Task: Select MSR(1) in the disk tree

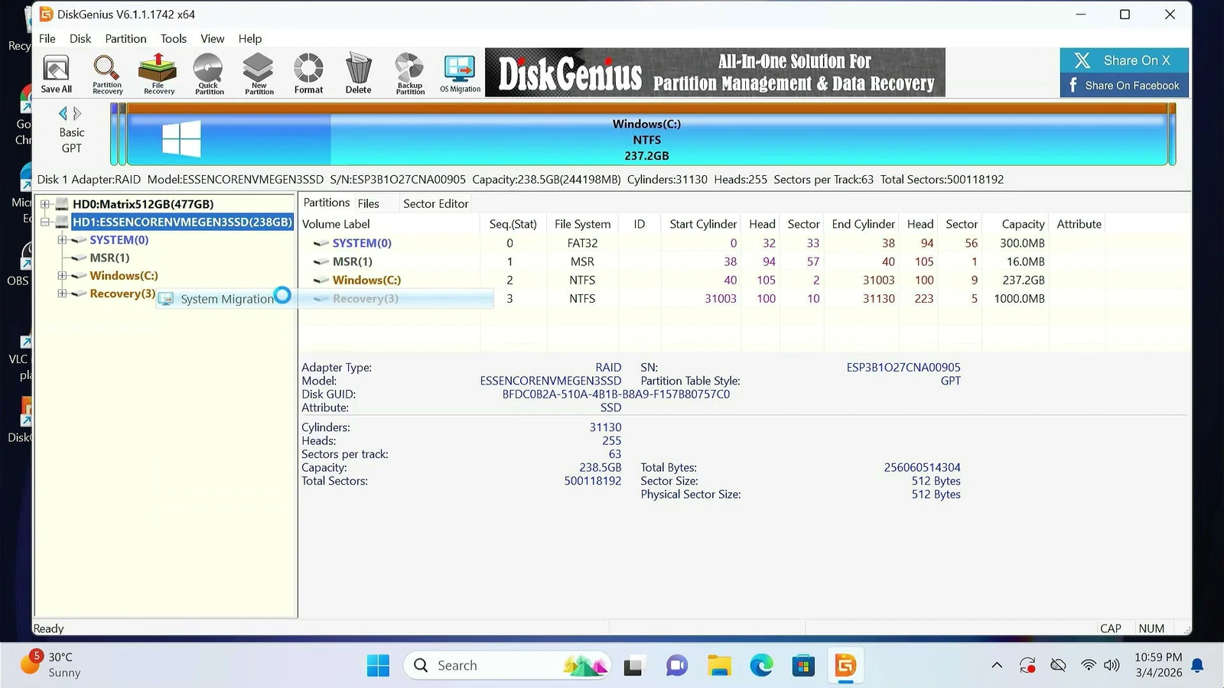Action: pos(109,258)
